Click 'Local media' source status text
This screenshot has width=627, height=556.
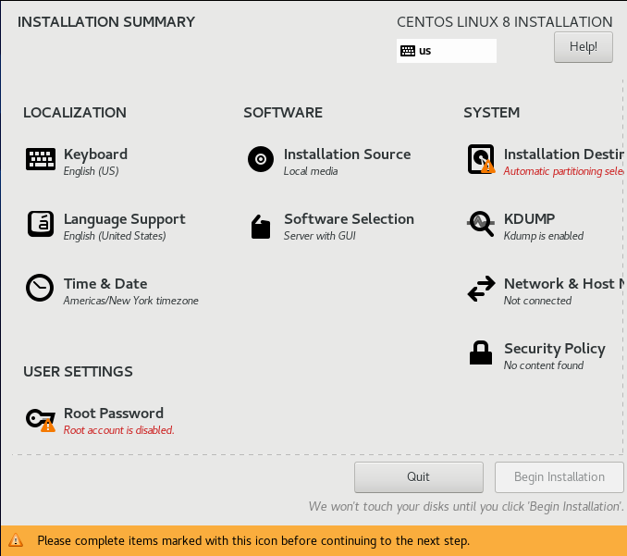tap(311, 171)
